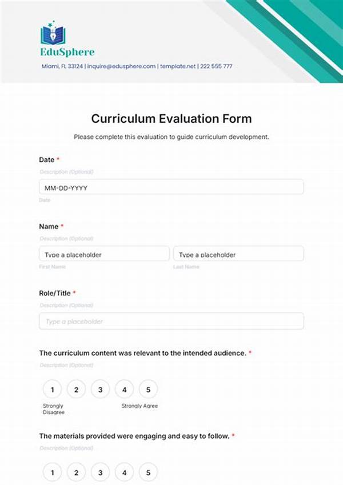Viewport: 343px width, 485px height.
Task: Focus the Last Name input field
Action: click(x=238, y=254)
